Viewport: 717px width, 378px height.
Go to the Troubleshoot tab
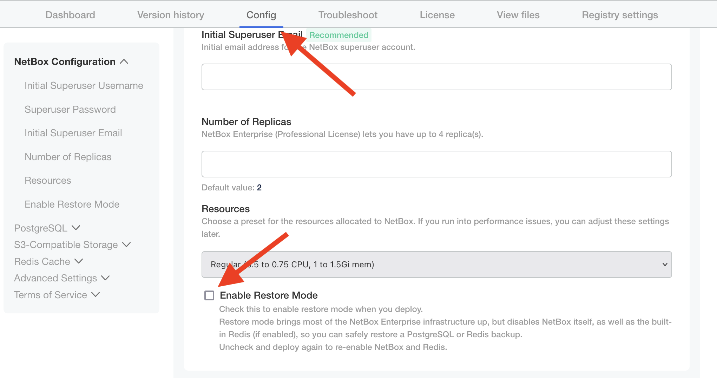[x=348, y=15]
